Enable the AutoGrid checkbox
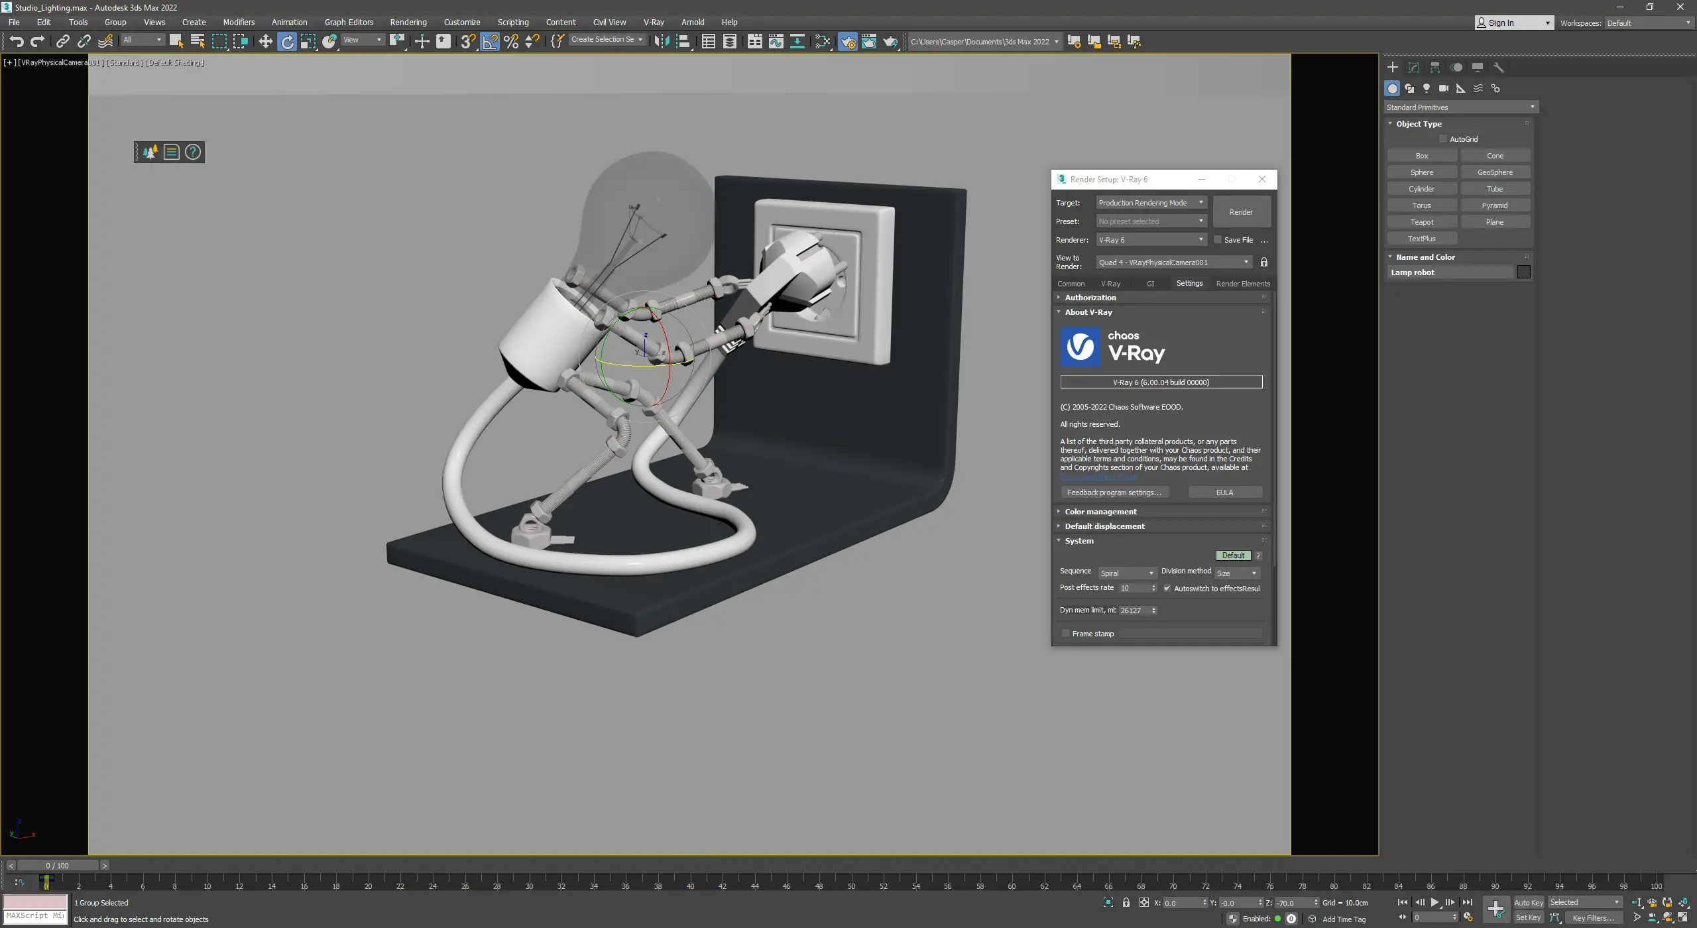Screen dimensions: 1697x928 (x=1443, y=139)
